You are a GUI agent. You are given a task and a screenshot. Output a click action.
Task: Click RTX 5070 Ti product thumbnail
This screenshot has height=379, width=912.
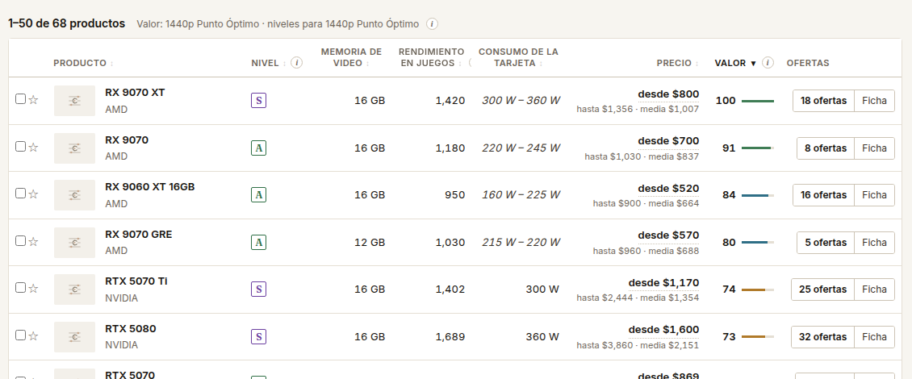(74, 289)
